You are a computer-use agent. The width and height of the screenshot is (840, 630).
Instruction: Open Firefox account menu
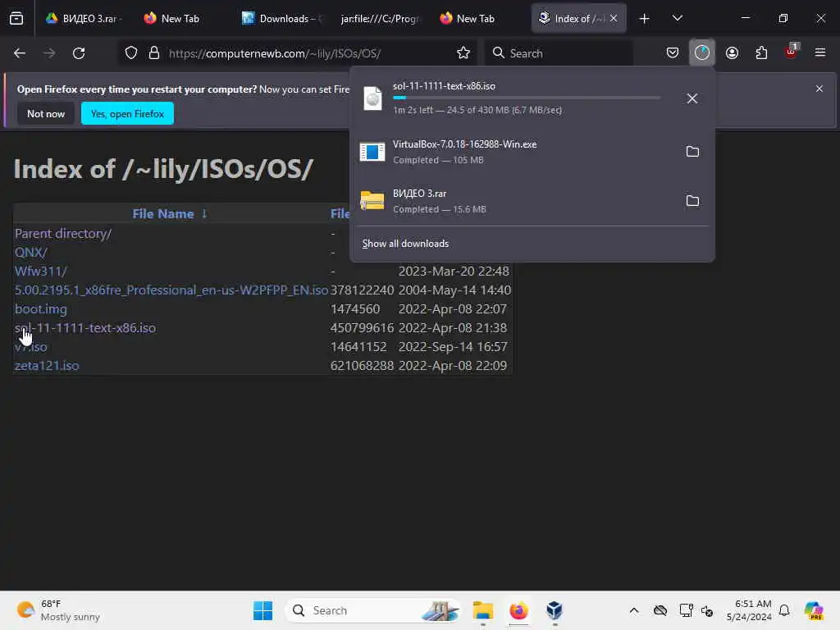[x=732, y=53]
